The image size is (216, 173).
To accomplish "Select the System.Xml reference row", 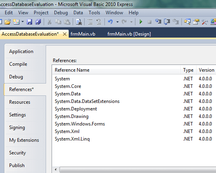I will click(x=134, y=131).
